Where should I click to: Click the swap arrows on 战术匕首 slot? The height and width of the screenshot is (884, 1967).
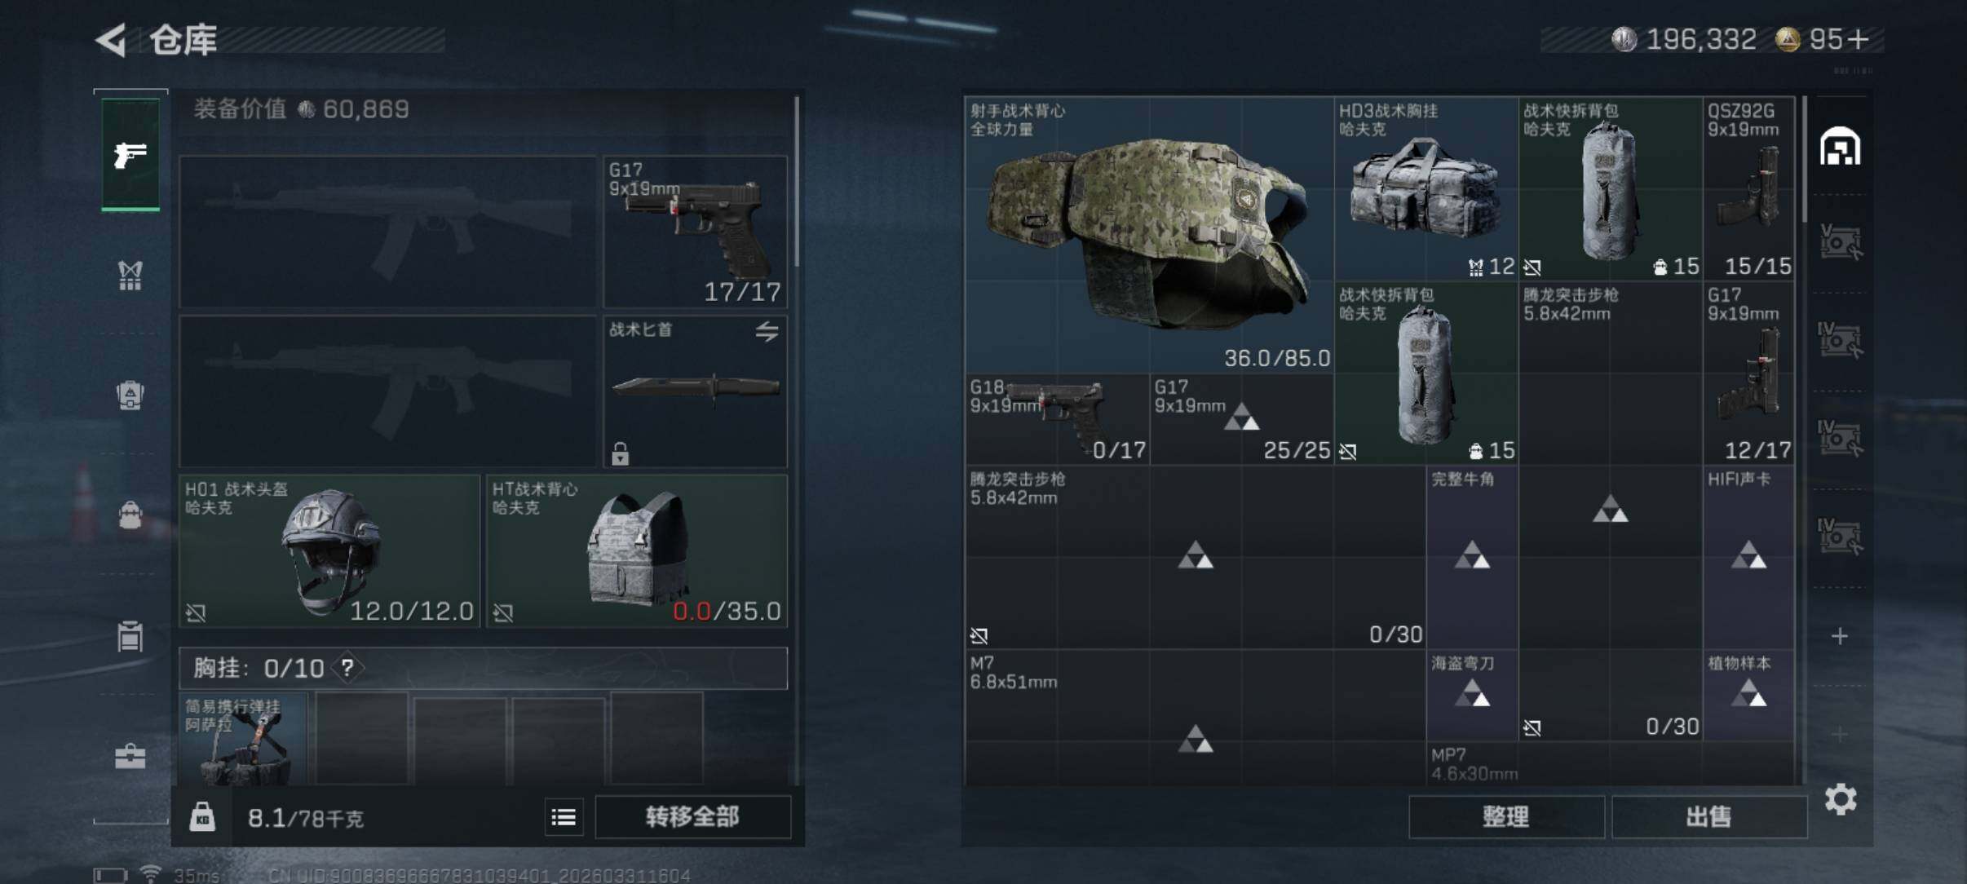766,332
